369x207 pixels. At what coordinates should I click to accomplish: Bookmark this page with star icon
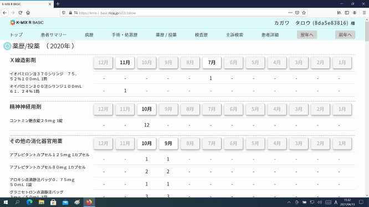tap(304, 13)
